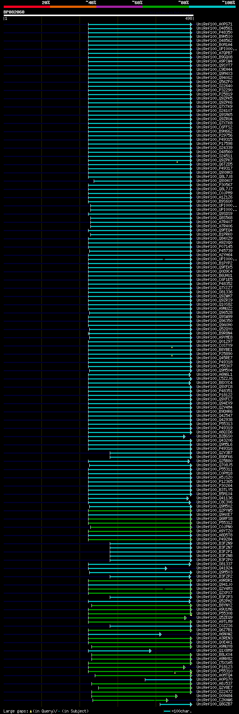This screenshot has height=714, width=239.
Task: Select the UniRef100_C6FFS2 label
Action: 214,127
